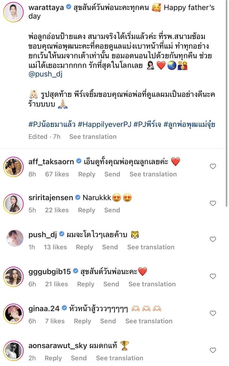Screen dimensions: 229x366
Task: See translation of aff_taksaorn's comment
Action: coord(153,174)
